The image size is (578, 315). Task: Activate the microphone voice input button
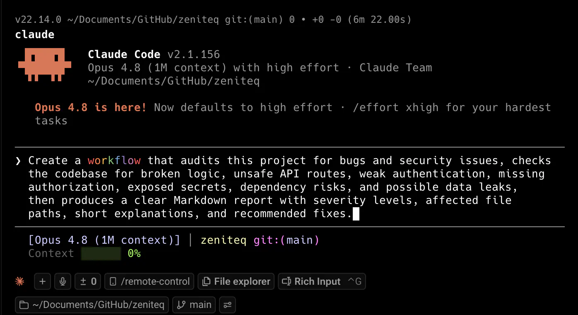[63, 281]
